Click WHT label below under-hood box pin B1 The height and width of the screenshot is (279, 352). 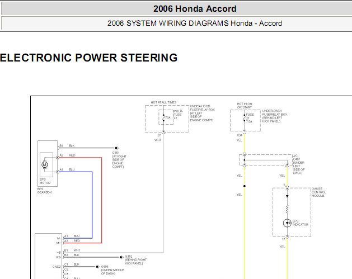[x=158, y=140]
